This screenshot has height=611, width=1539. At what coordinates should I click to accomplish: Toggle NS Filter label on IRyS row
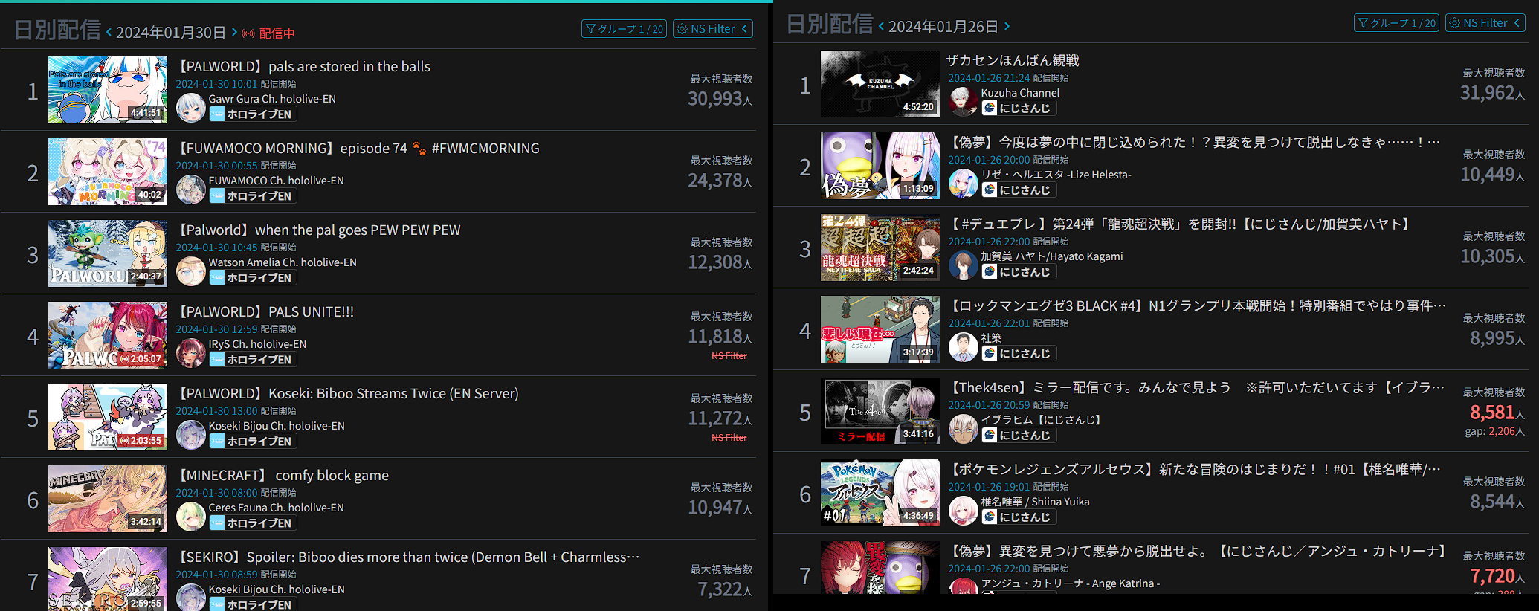[729, 356]
